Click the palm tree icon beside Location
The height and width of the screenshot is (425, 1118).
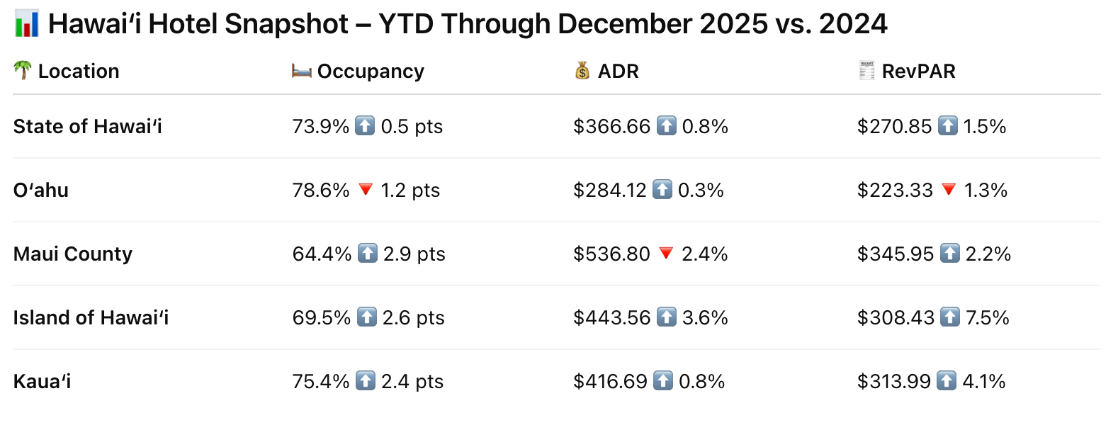coord(23,70)
